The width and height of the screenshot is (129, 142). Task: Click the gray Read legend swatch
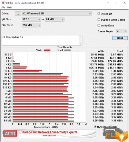coord(67,50)
